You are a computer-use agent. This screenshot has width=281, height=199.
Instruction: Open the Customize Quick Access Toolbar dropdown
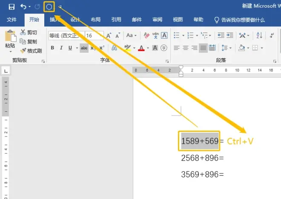(60, 7)
